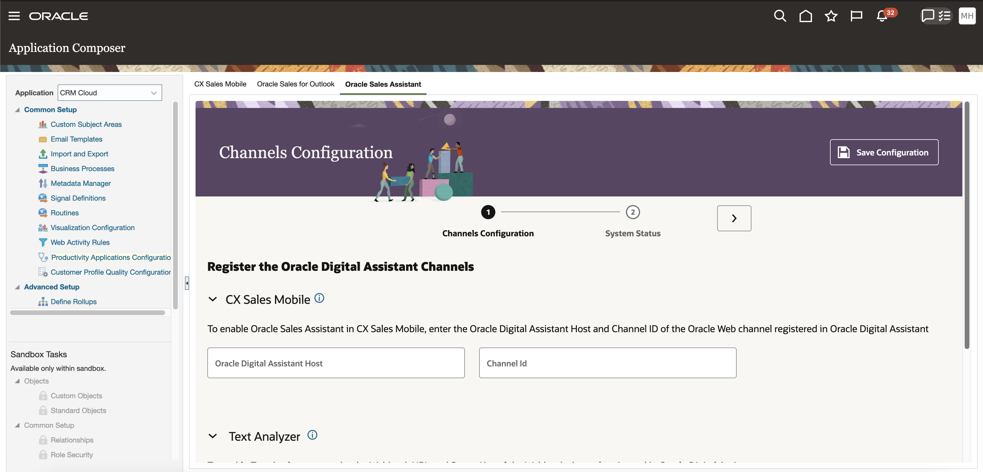This screenshot has height=472, width=983.
Task: Open the Application CRM Cloud dropdown
Action: tap(110, 93)
